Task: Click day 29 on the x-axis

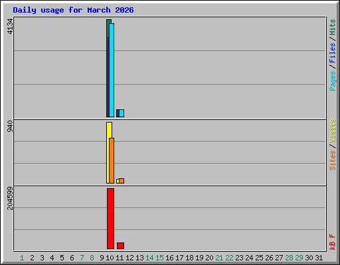Action: tap(299, 258)
